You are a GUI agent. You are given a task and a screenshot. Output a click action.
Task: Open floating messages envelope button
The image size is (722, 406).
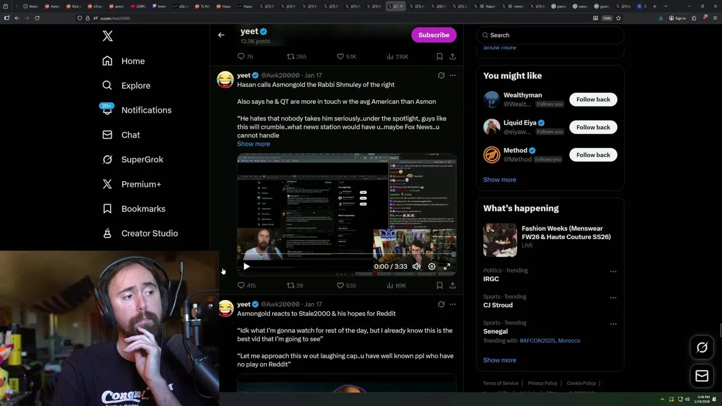tap(702, 376)
